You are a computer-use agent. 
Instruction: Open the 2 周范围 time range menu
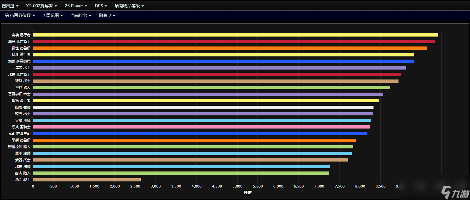(52, 15)
